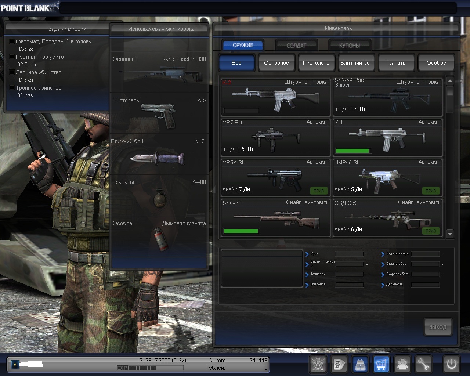Click the Точность stat arrow

307,274
